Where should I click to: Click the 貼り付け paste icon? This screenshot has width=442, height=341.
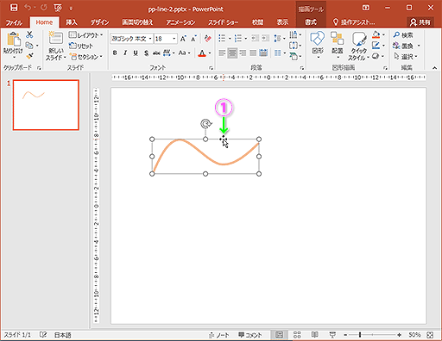coord(13,40)
